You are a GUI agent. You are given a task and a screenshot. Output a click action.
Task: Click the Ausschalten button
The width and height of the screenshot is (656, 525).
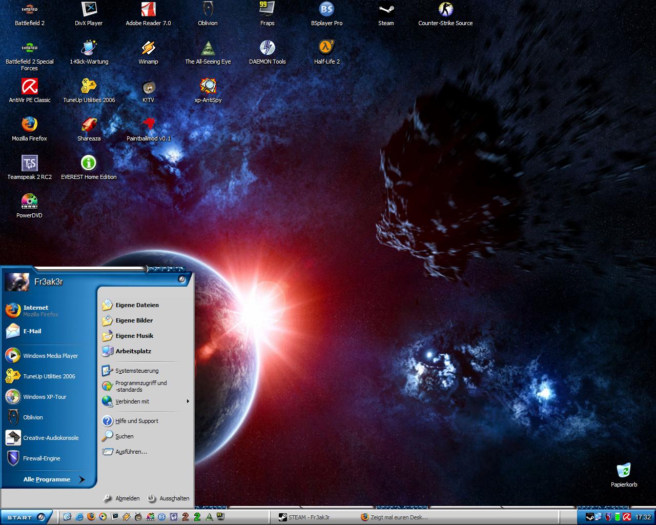(168, 498)
